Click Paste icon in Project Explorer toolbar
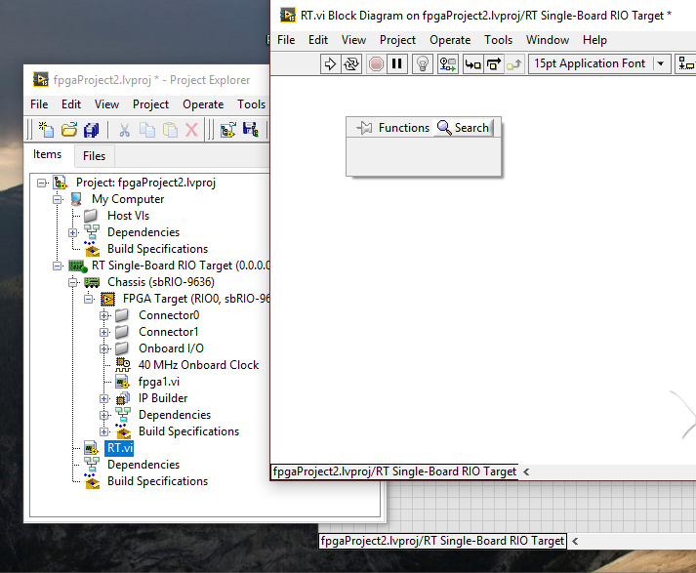 pos(170,130)
